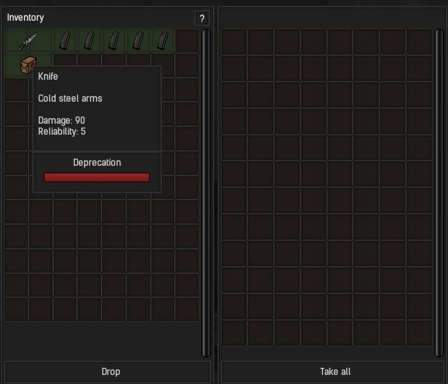448x384 pixels.
Task: Click the 'Reliability: 5' stat
Action: 62,131
